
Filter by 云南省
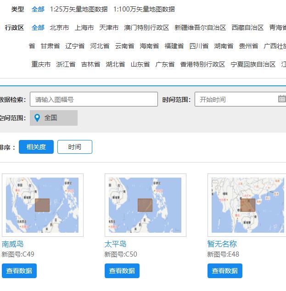(x=124, y=46)
